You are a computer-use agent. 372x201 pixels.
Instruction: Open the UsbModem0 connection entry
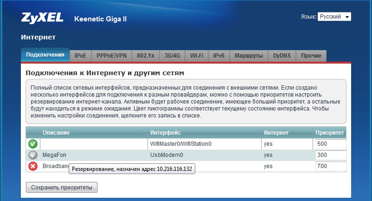click(x=167, y=155)
